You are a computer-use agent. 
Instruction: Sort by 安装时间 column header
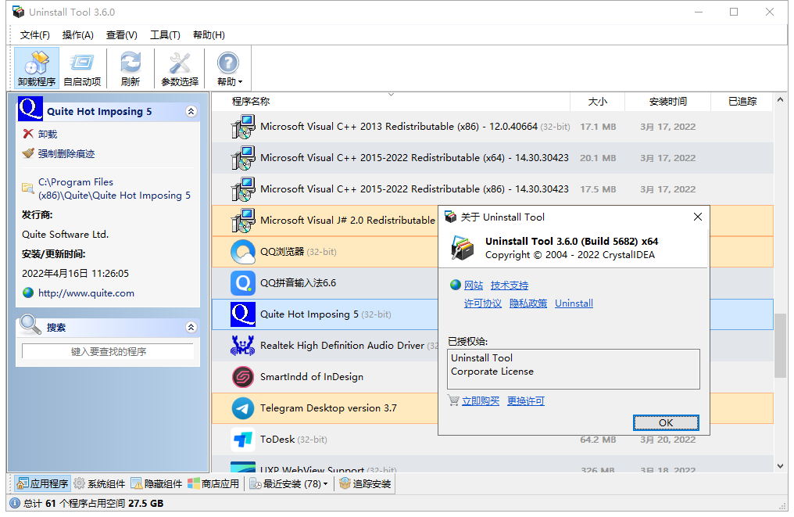click(668, 102)
